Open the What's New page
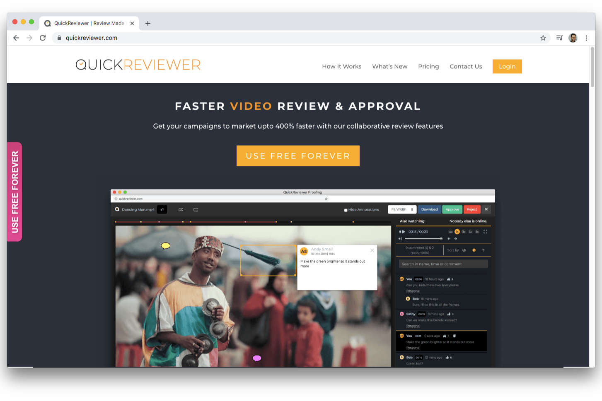The height and width of the screenshot is (401, 602). 390,66
